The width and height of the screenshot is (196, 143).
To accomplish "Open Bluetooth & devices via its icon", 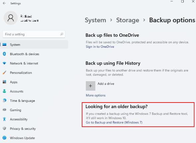I will point(4,54).
